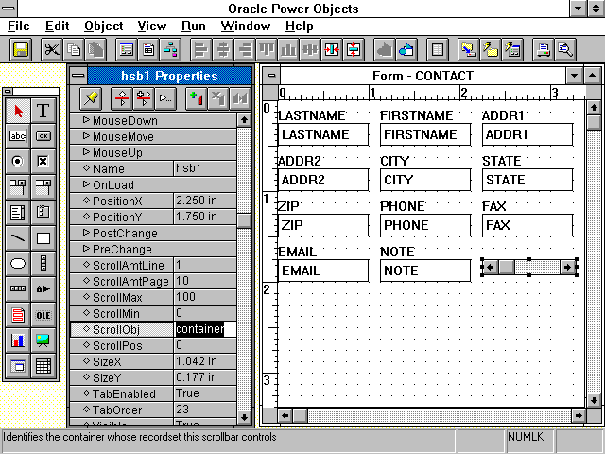Viewport: 605px width, 454px height.
Task: Choose the Line drawing tool
Action: (x=18, y=238)
